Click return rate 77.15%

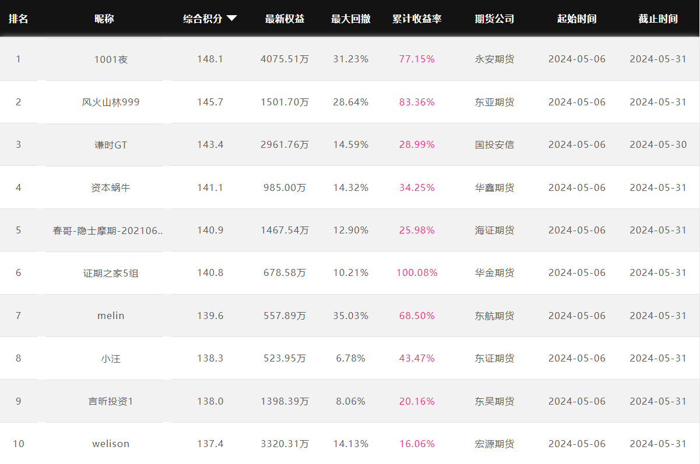[x=417, y=59]
